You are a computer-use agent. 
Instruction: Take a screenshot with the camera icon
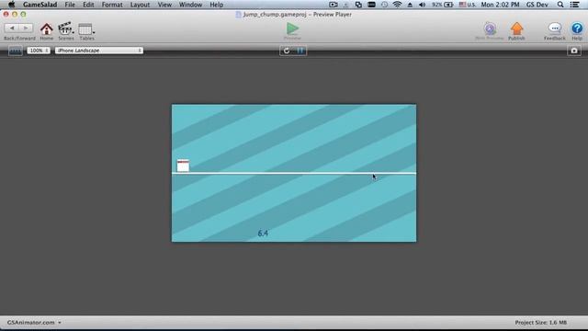pyautogui.click(x=574, y=51)
